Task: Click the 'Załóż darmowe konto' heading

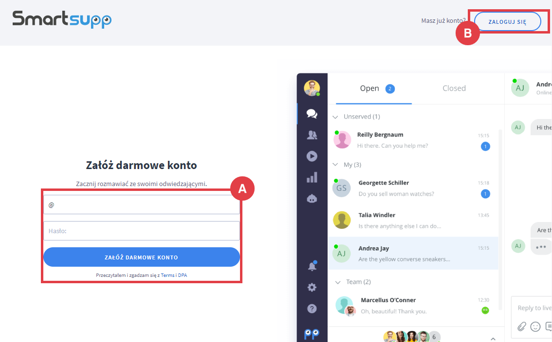Action: click(x=142, y=165)
